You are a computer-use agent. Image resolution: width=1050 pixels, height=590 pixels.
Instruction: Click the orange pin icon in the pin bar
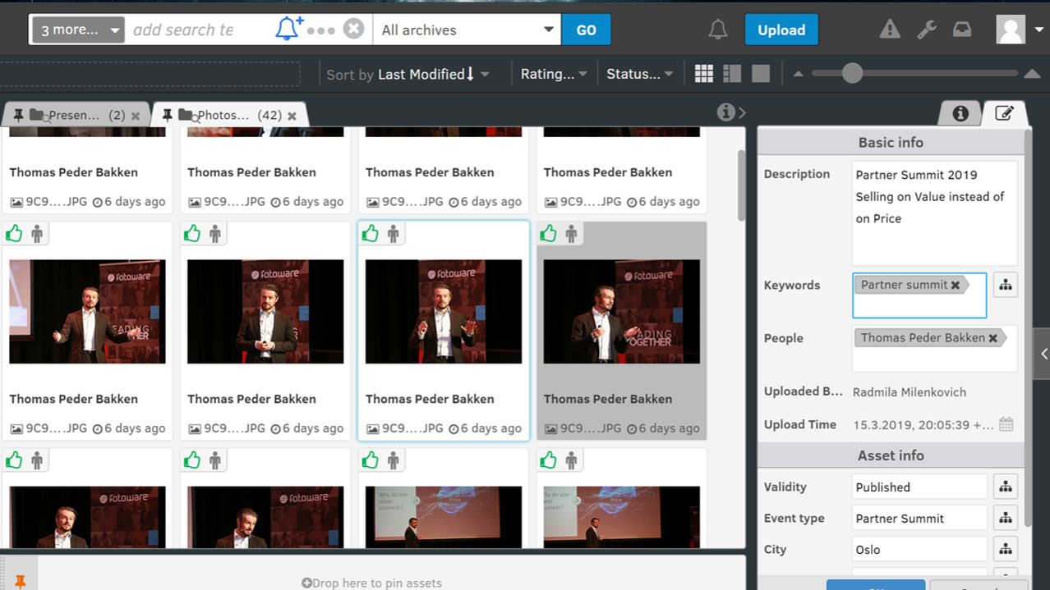(x=21, y=581)
